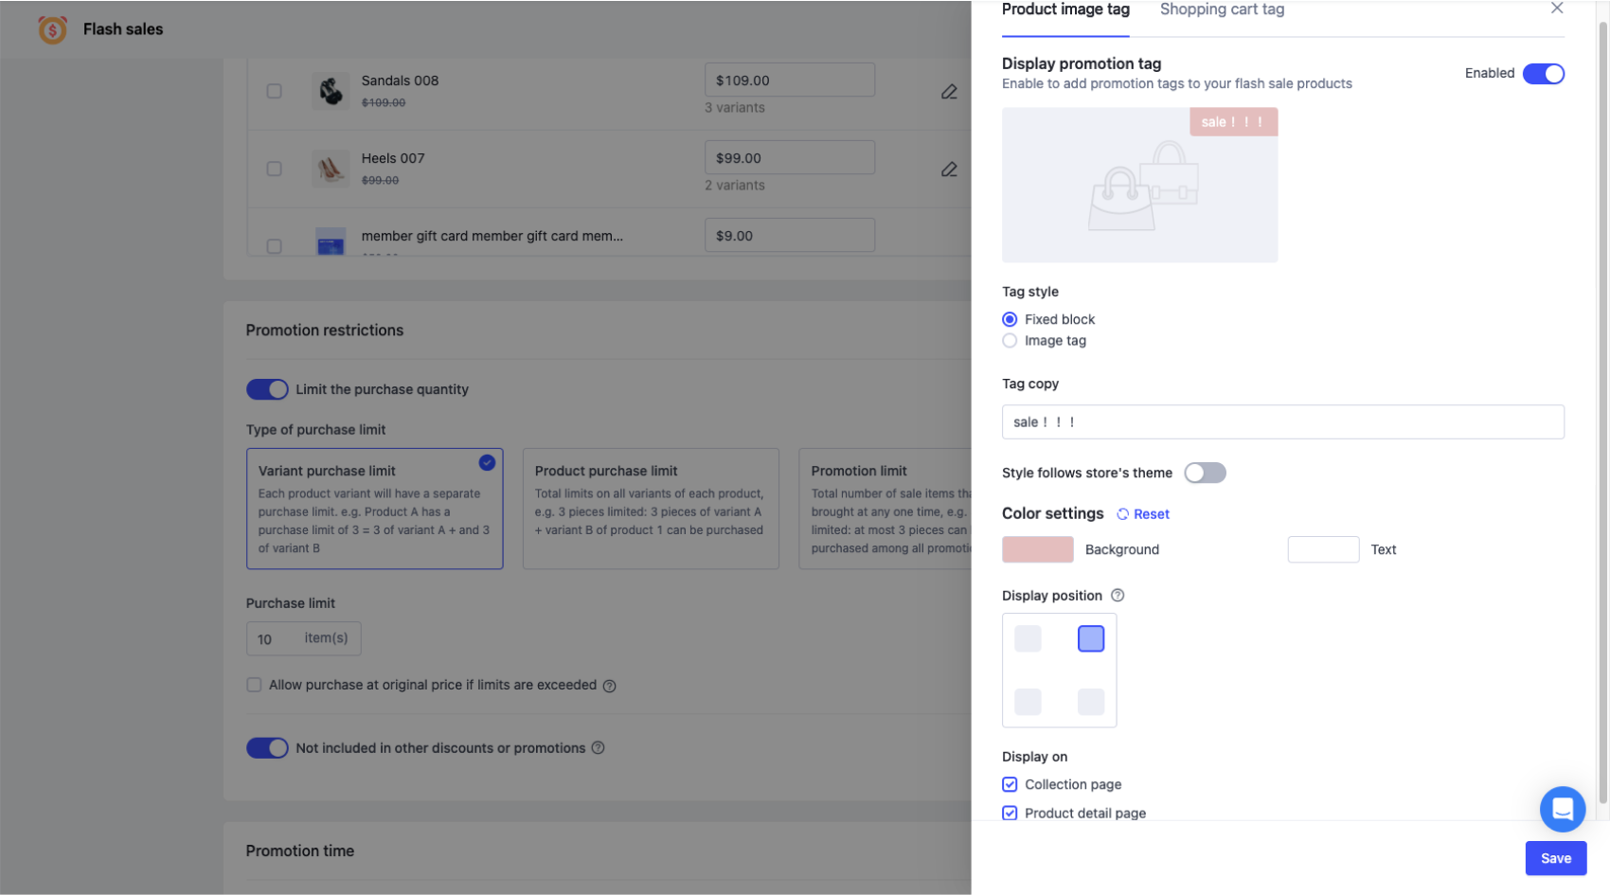1610x895 pixels.
Task: Click the Flash sales app logo icon
Action: pos(52,30)
